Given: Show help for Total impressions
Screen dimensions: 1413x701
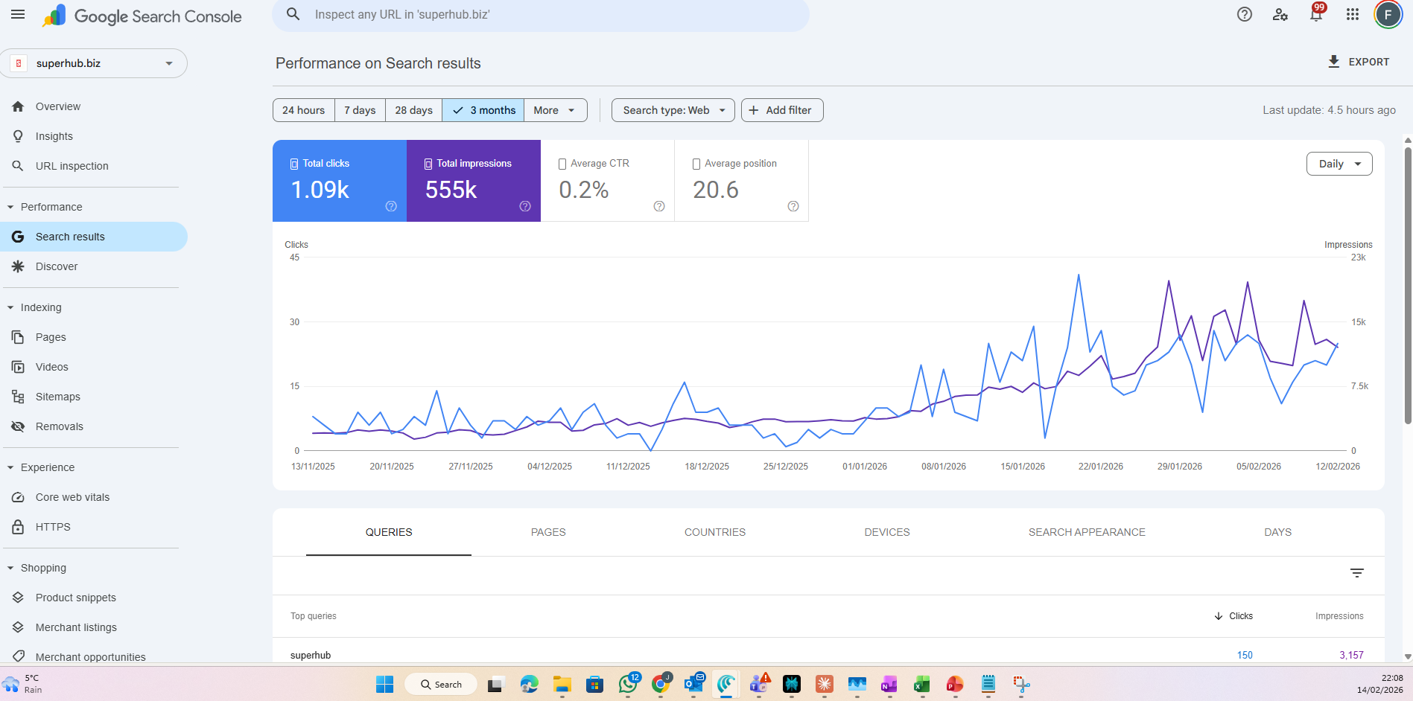Looking at the screenshot, I should [525, 206].
